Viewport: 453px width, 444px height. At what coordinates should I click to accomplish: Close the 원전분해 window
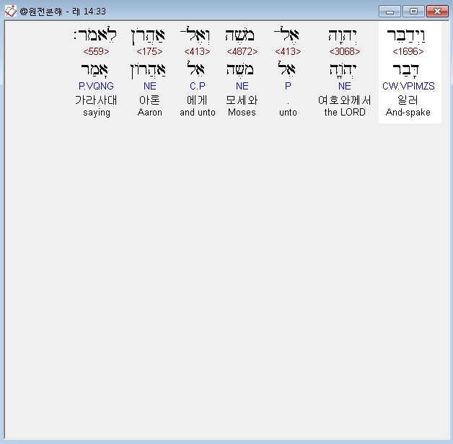pyautogui.click(x=437, y=12)
